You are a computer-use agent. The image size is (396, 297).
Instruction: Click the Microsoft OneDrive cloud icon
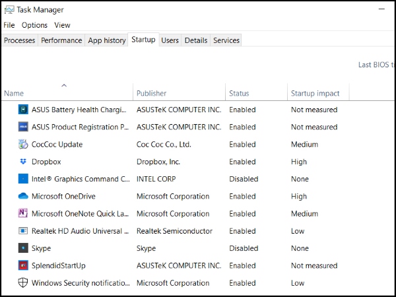(24, 196)
